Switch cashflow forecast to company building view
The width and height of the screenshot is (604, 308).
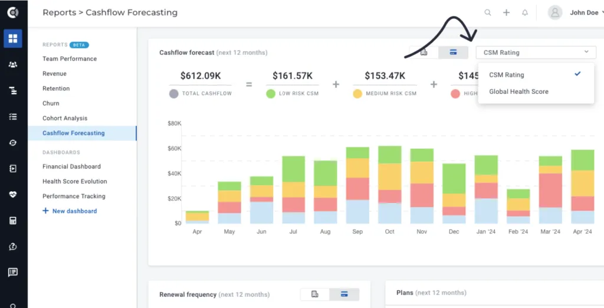point(424,53)
